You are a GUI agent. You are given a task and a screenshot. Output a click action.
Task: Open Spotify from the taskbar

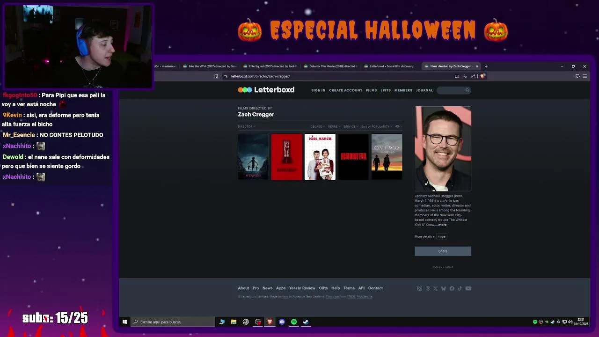pyautogui.click(x=294, y=322)
